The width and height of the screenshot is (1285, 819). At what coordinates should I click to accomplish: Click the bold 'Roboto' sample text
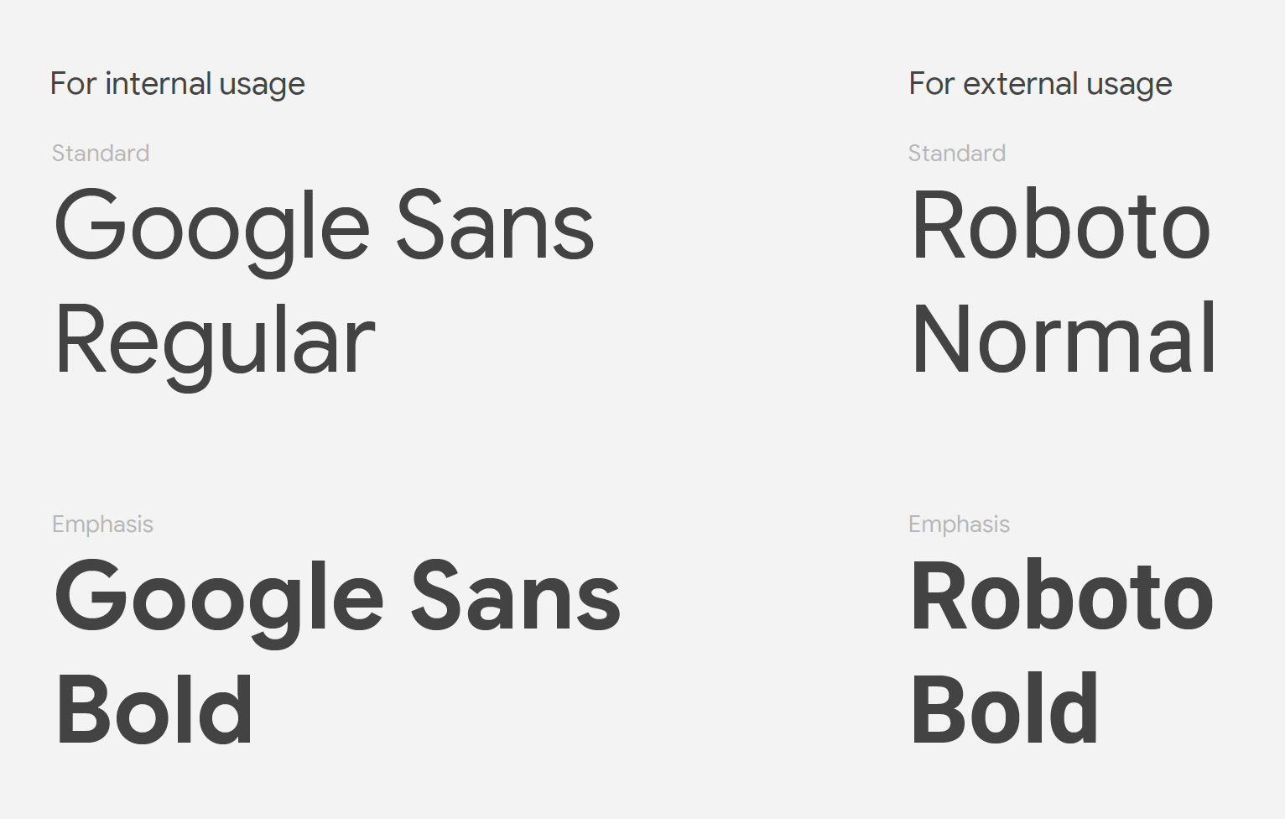coord(1062,595)
